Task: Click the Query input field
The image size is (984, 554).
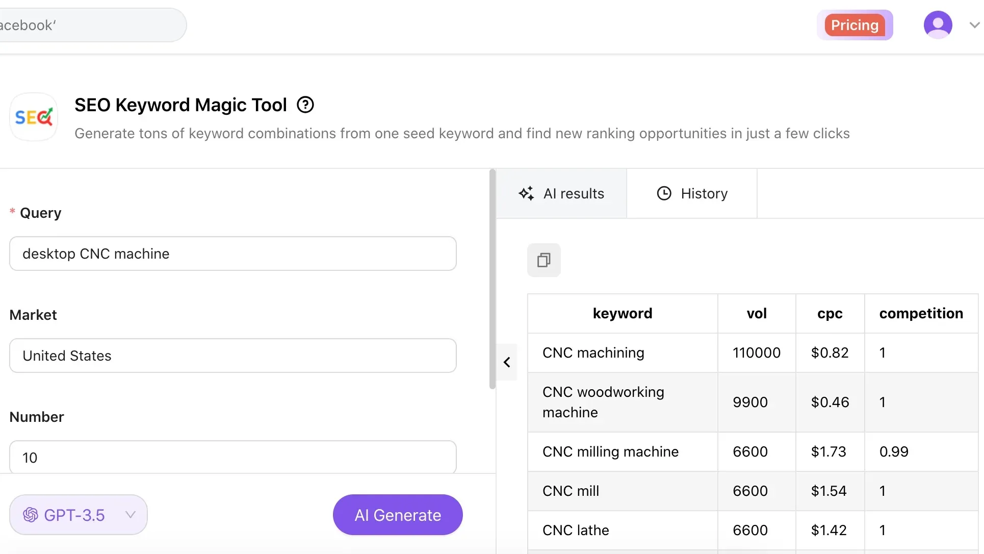Action: click(x=232, y=254)
